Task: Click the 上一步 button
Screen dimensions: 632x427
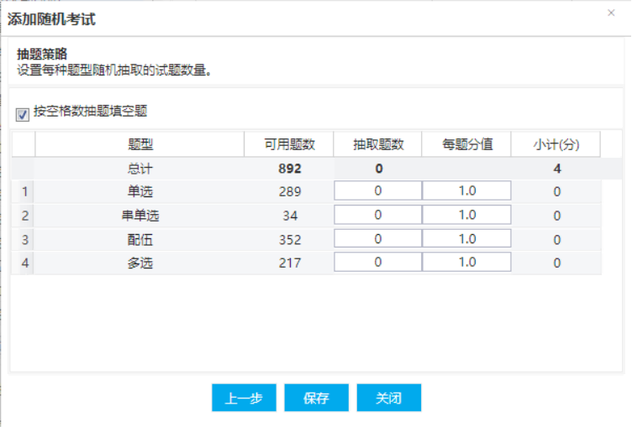Action: [243, 398]
